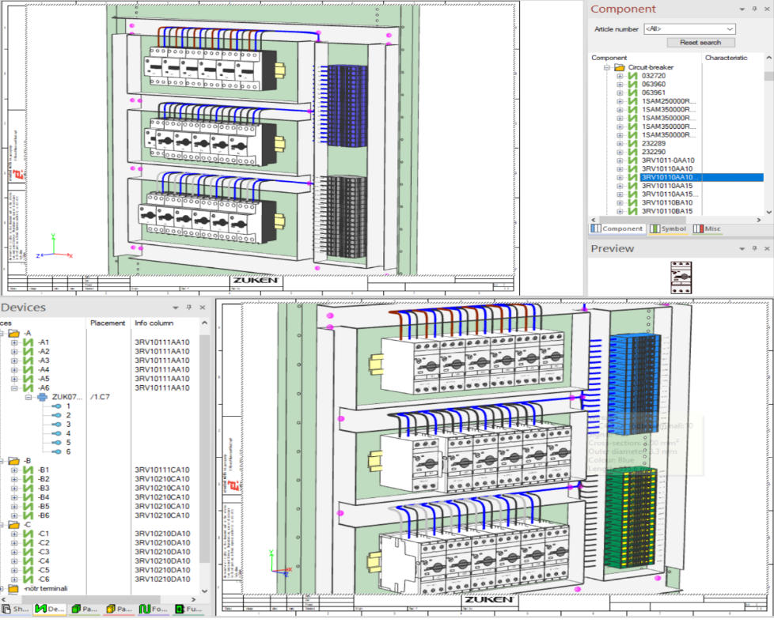Click the Placement column header

[108, 323]
